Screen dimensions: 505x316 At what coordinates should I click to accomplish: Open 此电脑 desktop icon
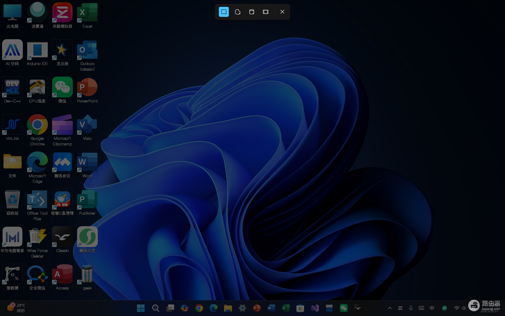coord(12,15)
